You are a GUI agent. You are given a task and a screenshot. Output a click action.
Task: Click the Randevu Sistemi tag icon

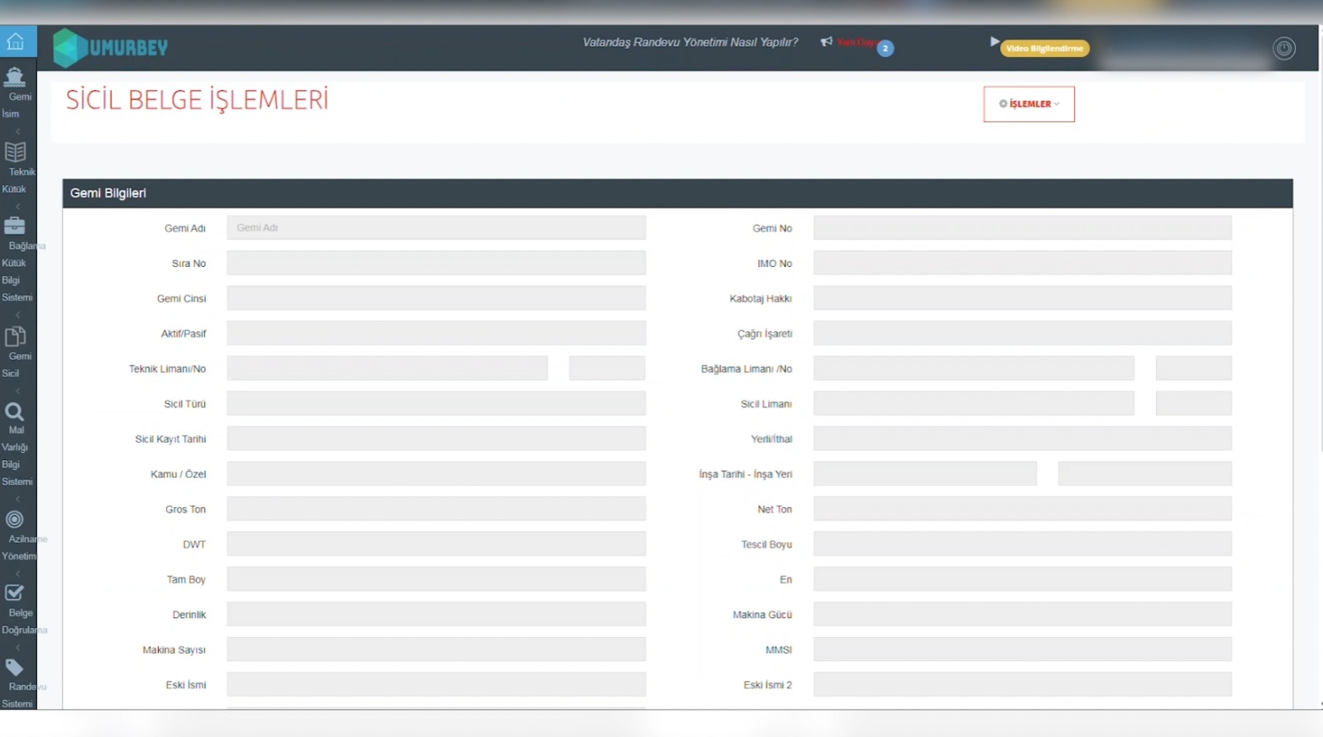[15, 668]
